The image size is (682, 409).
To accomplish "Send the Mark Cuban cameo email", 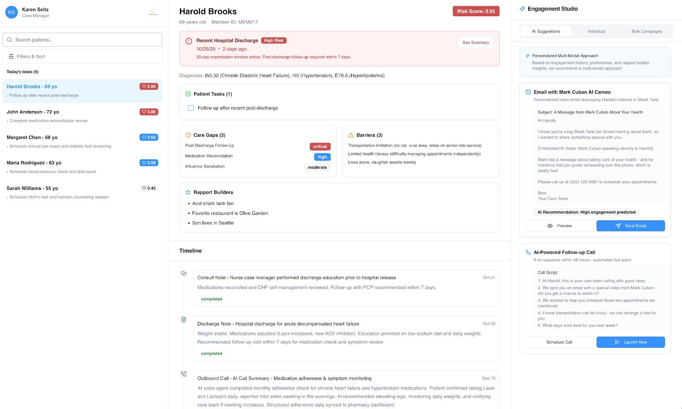I will point(630,226).
